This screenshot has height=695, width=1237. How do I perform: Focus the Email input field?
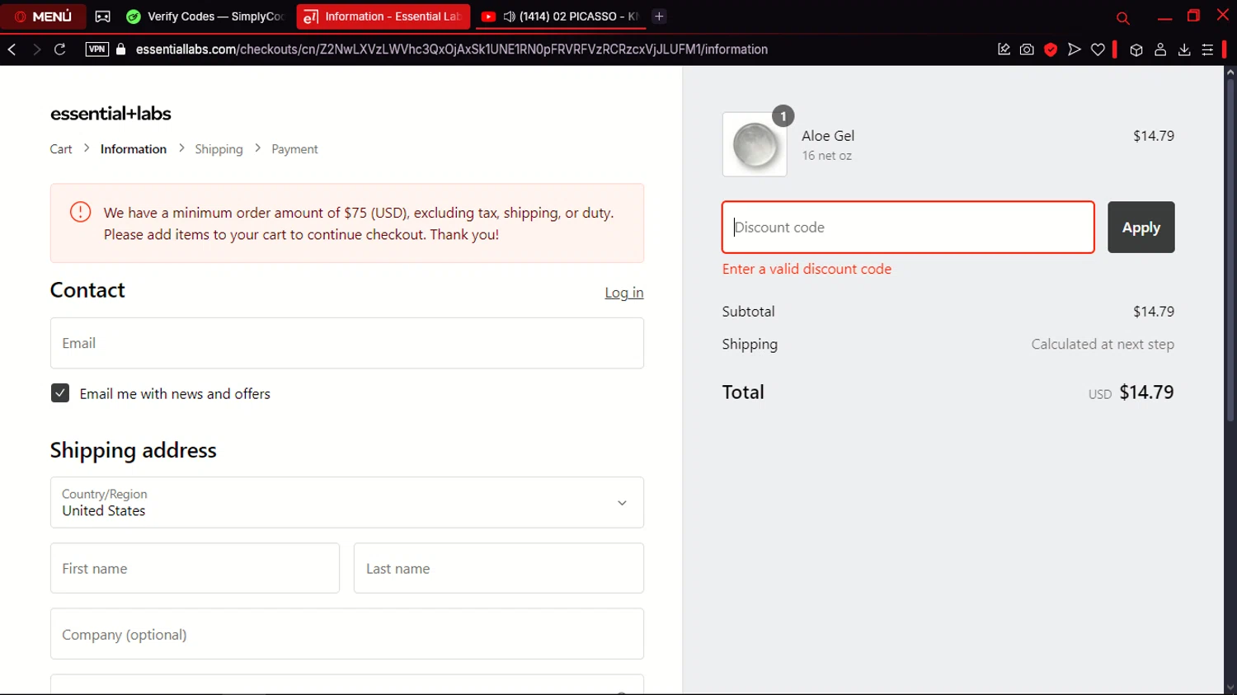coord(347,343)
